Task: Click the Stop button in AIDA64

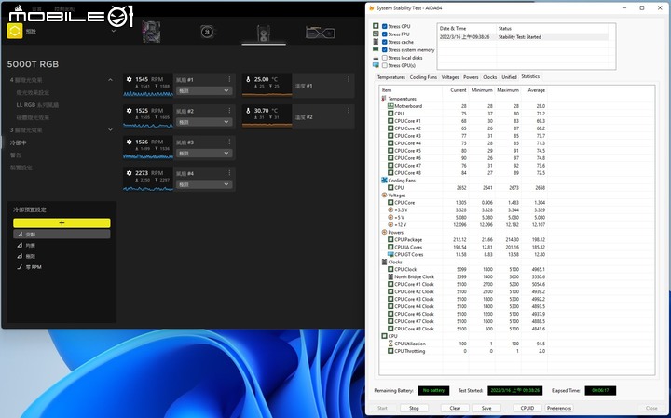Action: [x=414, y=408]
